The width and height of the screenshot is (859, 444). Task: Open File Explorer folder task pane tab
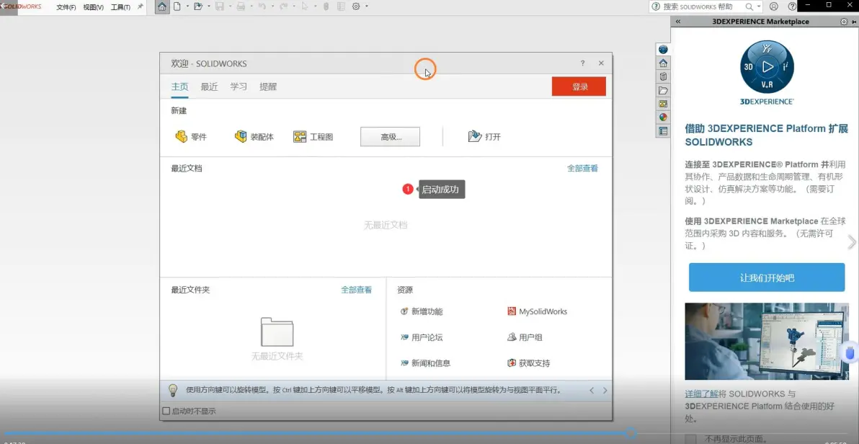[x=663, y=90]
